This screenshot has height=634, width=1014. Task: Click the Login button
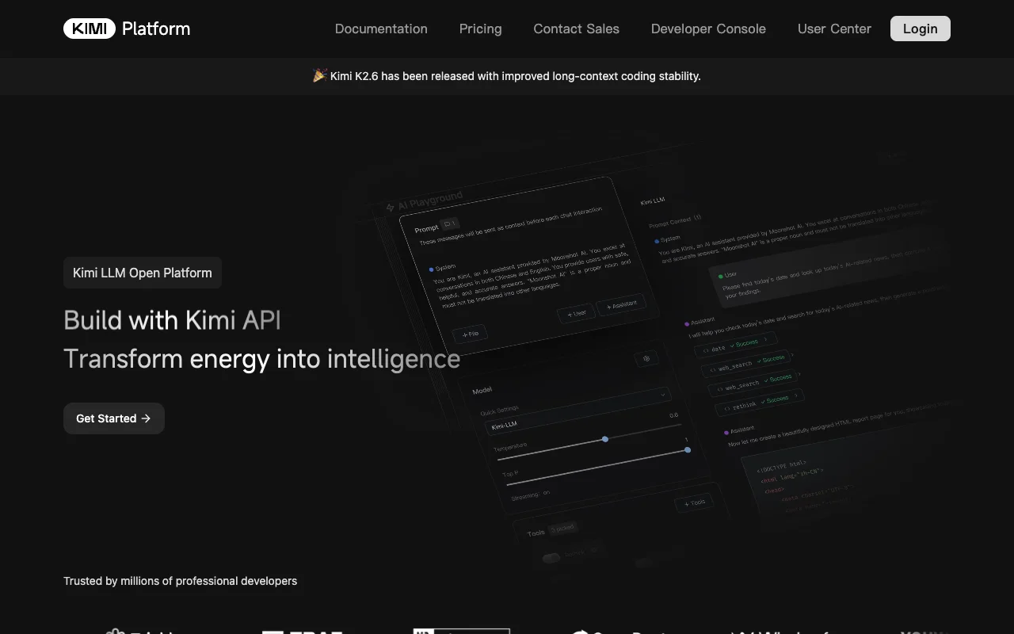(x=920, y=29)
